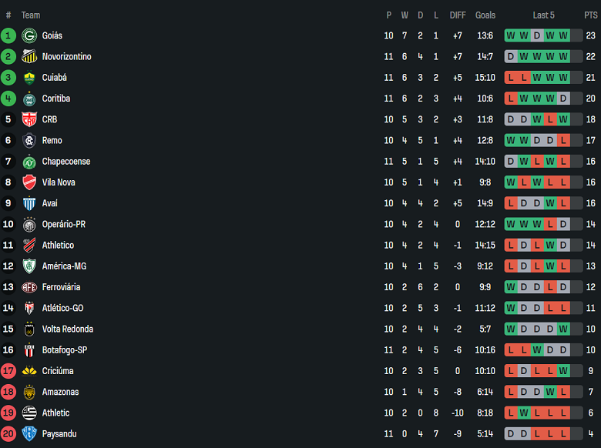Click the Chapecoense team badge
Viewport: 601px width, 448px height.
(29, 162)
